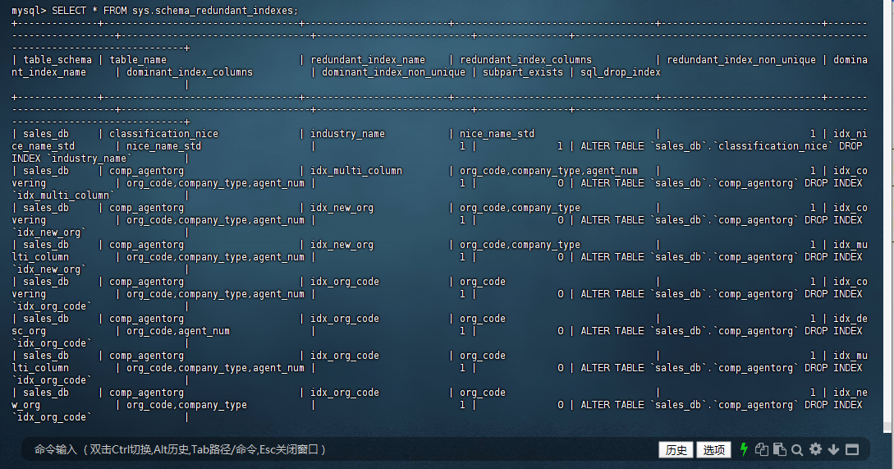Open the 选项 options button
The image size is (894, 469).
tap(714, 449)
